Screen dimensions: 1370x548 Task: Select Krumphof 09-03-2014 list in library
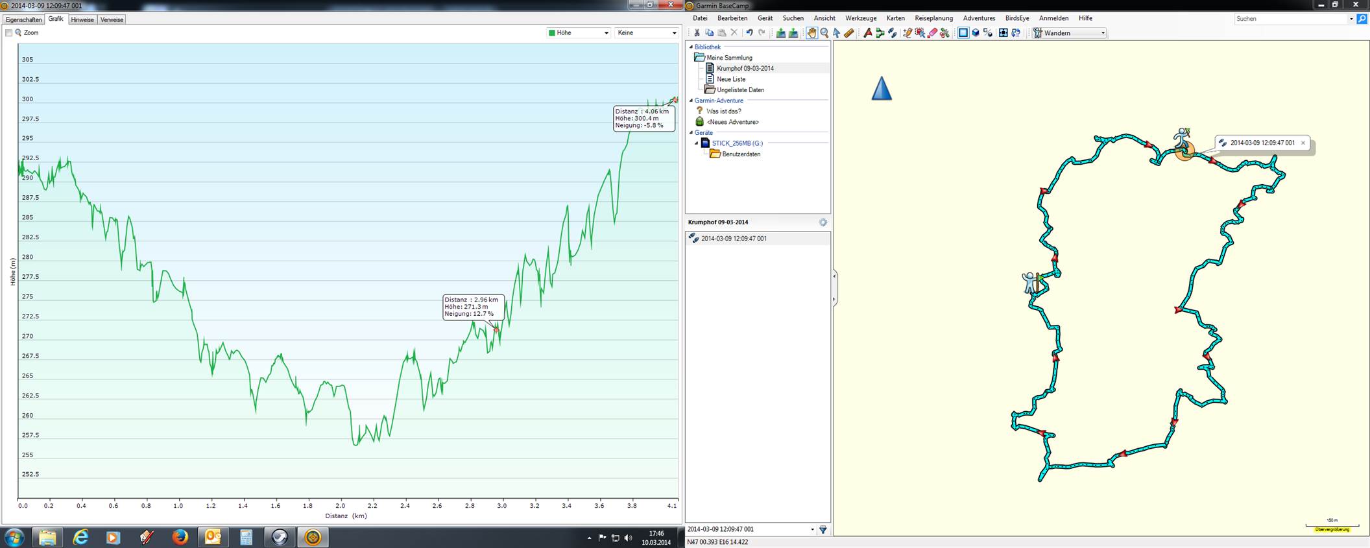tap(745, 68)
